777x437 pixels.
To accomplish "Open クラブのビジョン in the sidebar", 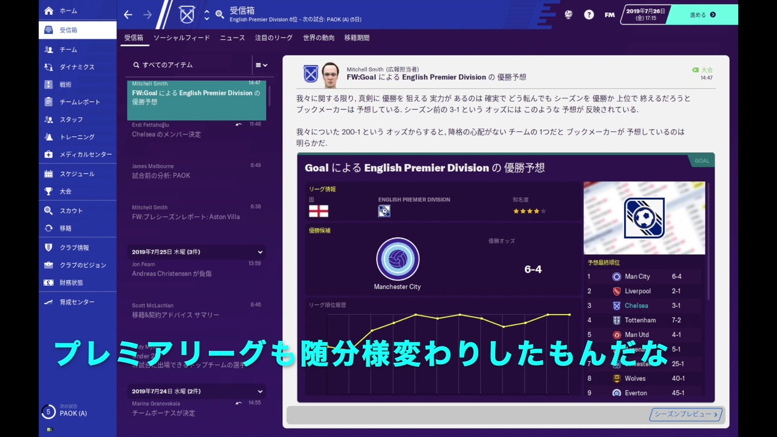I will [x=78, y=265].
